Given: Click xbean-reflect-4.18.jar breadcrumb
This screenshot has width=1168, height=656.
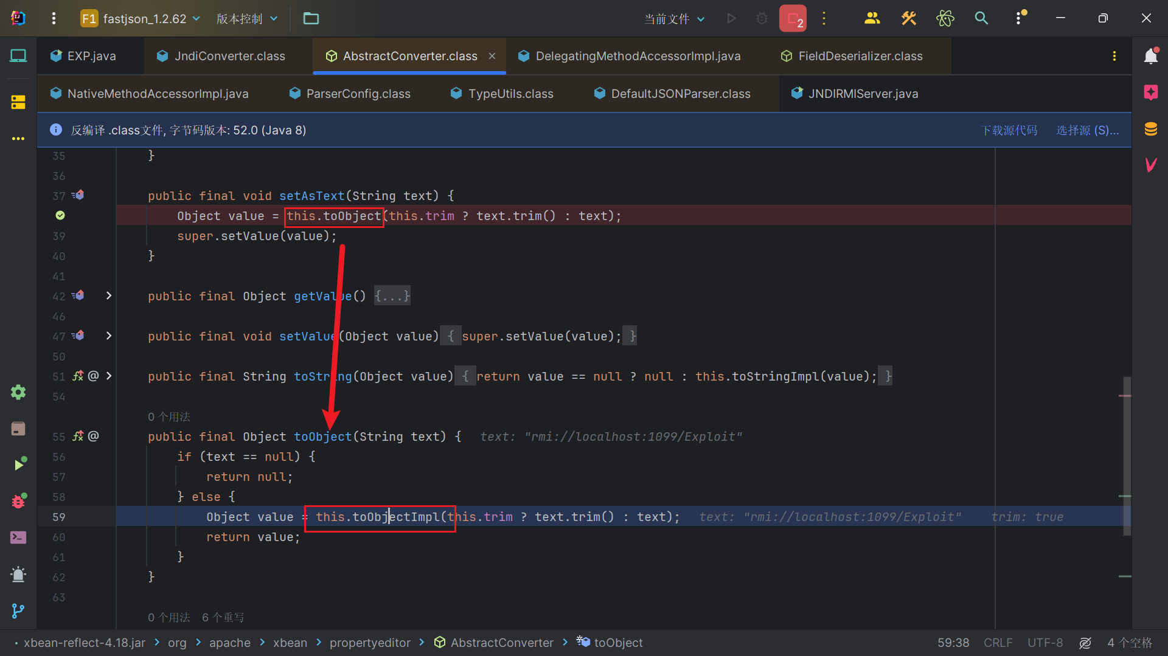Looking at the screenshot, I should [85, 643].
